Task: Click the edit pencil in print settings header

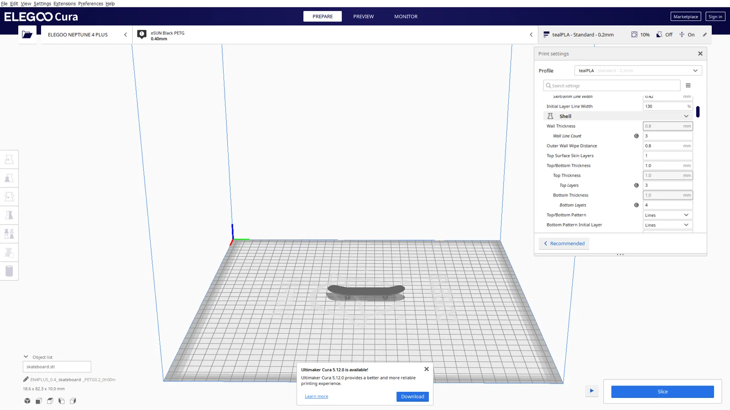Action: (704, 35)
